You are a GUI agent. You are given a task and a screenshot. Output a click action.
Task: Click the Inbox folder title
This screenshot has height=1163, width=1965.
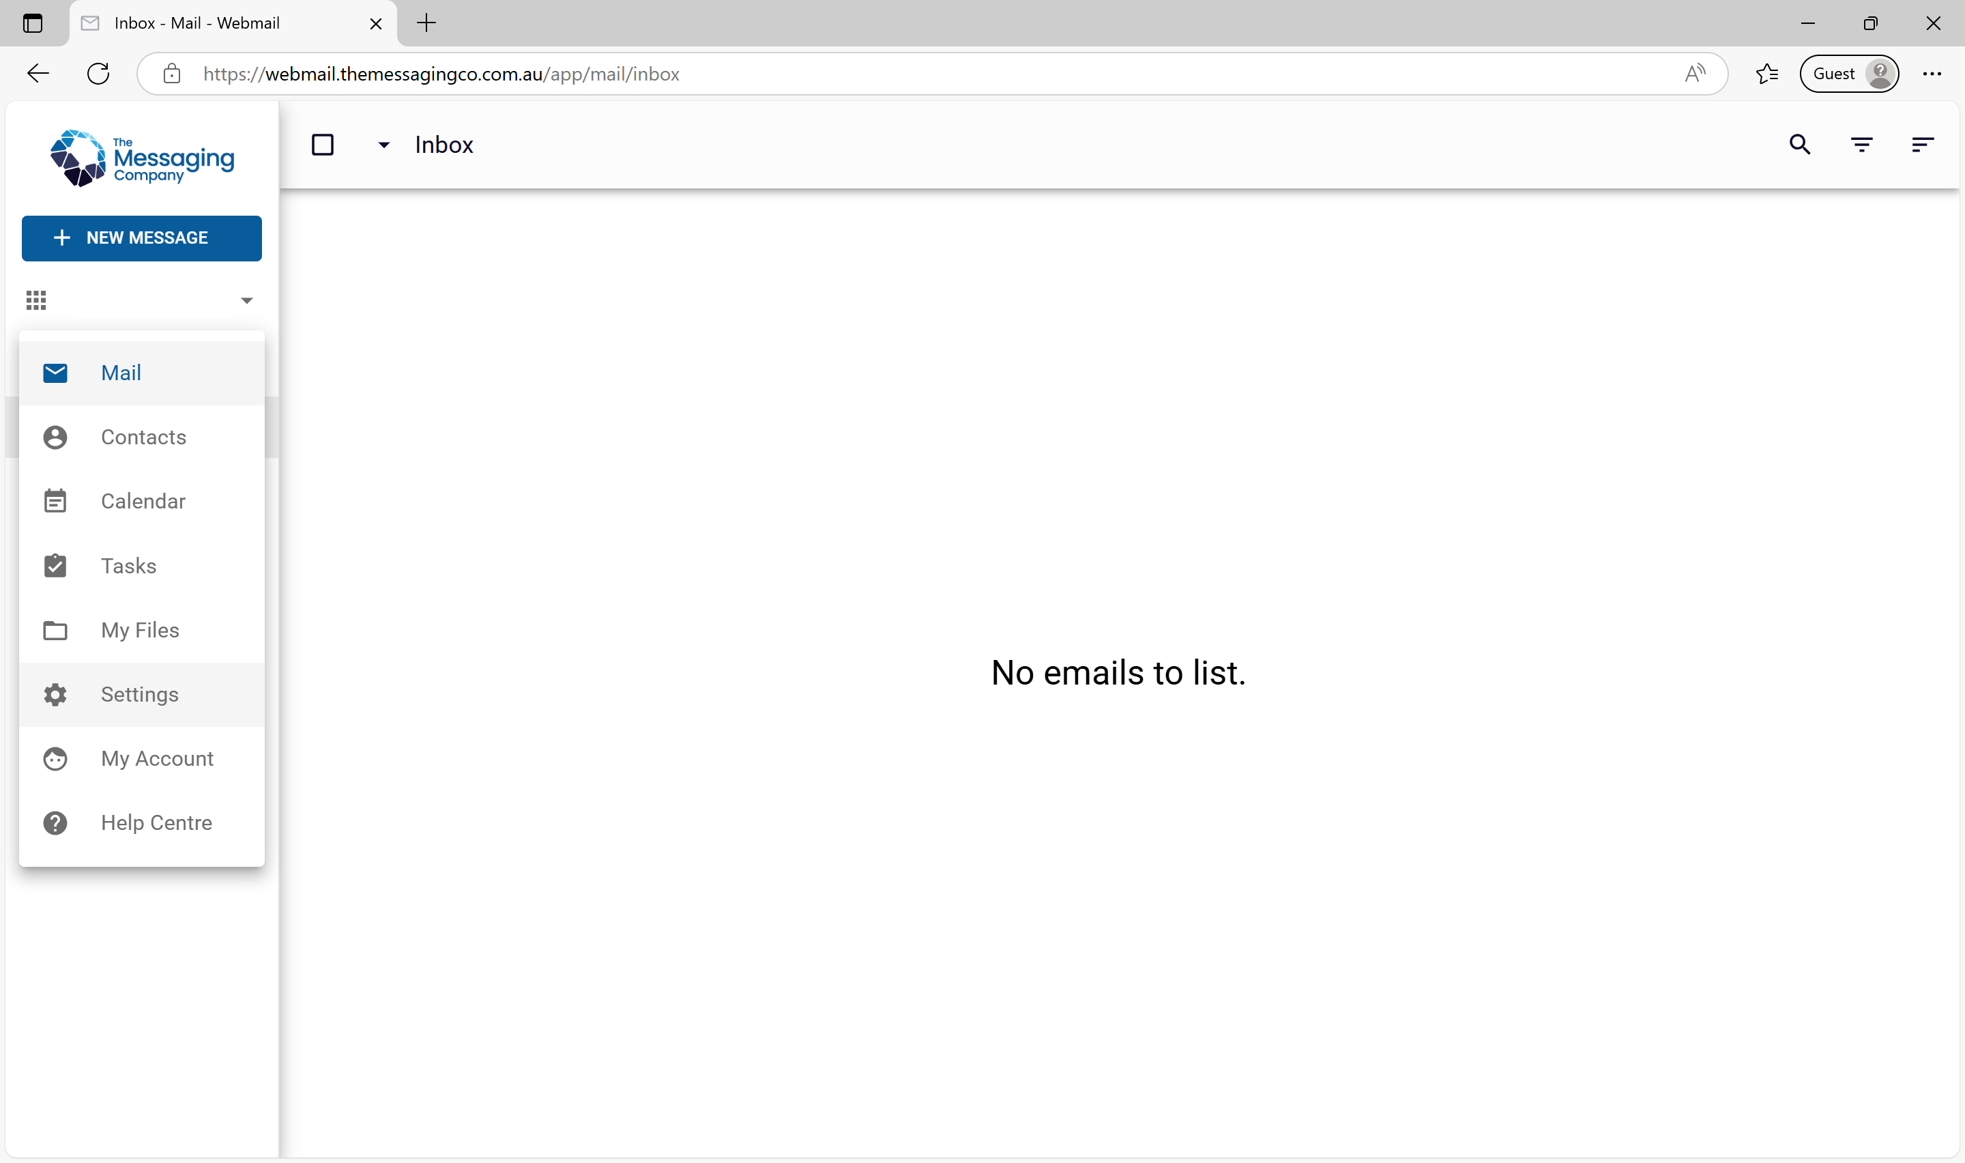pos(444,145)
